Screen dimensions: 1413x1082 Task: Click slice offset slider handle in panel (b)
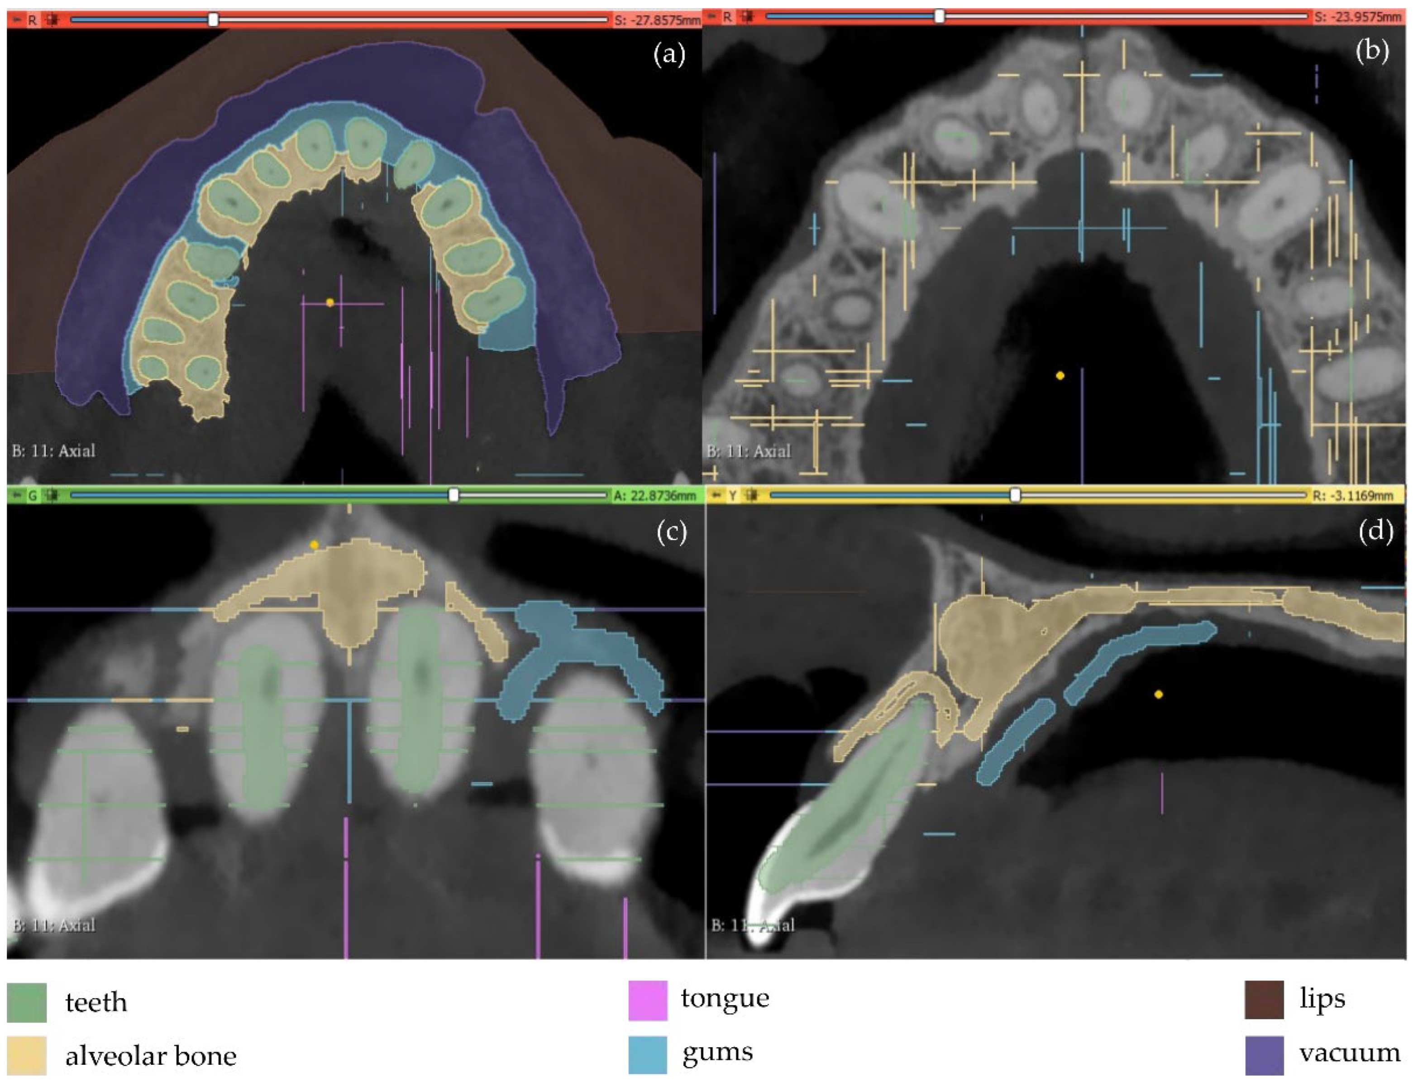point(939,17)
